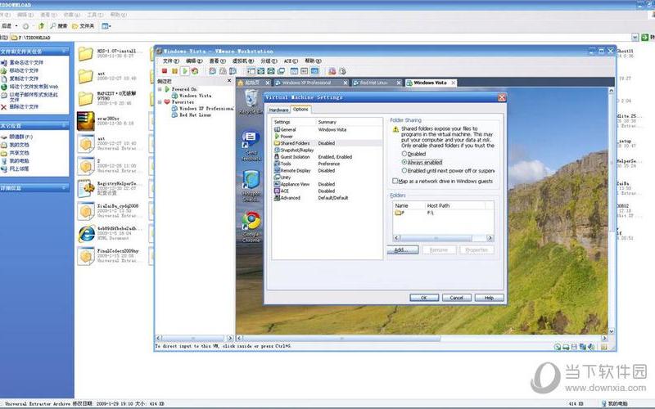Image resolution: width=655 pixels, height=409 pixels.
Task: Click the Explorer address bar path field
Action: [321, 38]
